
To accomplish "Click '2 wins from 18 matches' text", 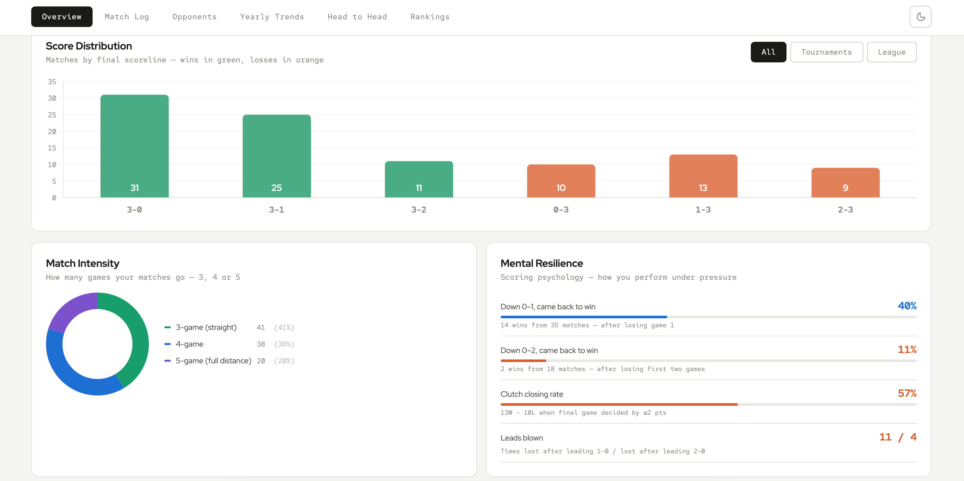I will [543, 369].
